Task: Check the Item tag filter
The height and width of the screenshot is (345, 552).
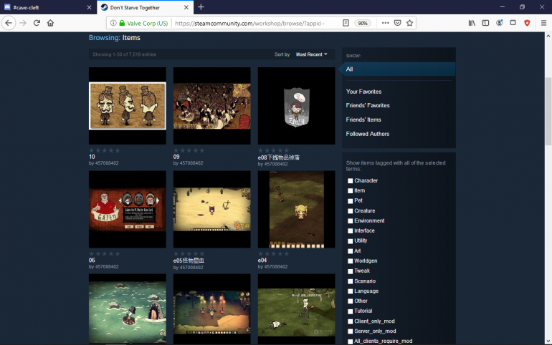Action: (351, 191)
